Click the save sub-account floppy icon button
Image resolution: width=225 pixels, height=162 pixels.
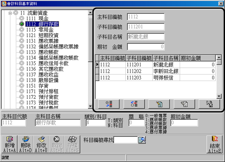(x=209, y=104)
